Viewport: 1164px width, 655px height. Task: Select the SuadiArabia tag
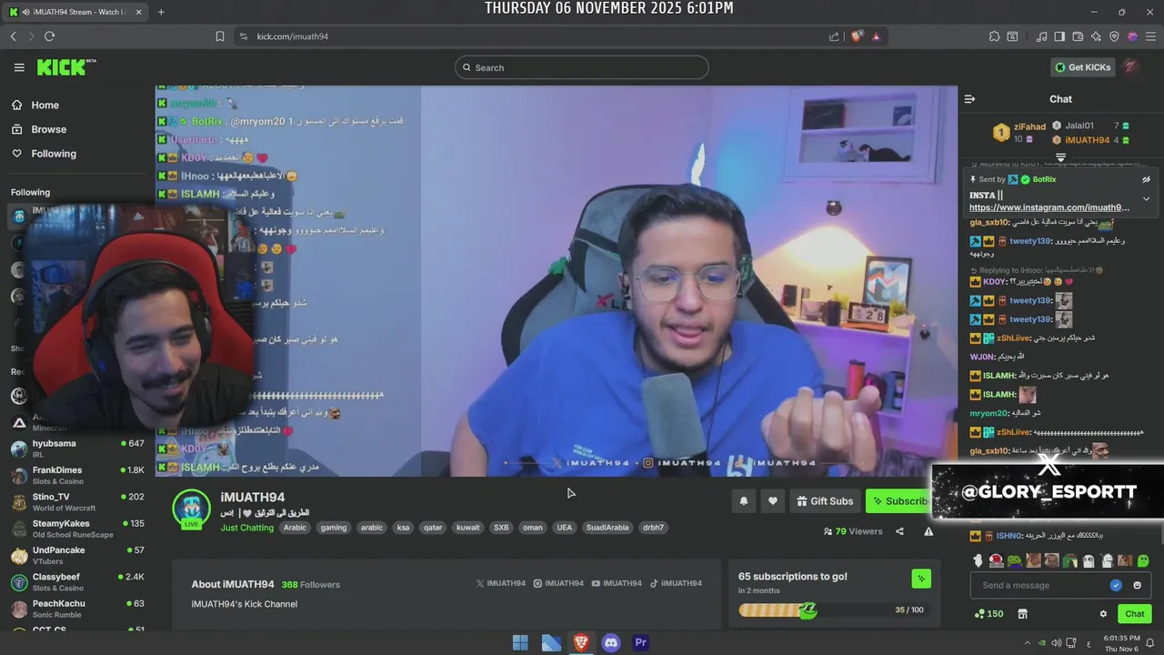click(x=607, y=528)
